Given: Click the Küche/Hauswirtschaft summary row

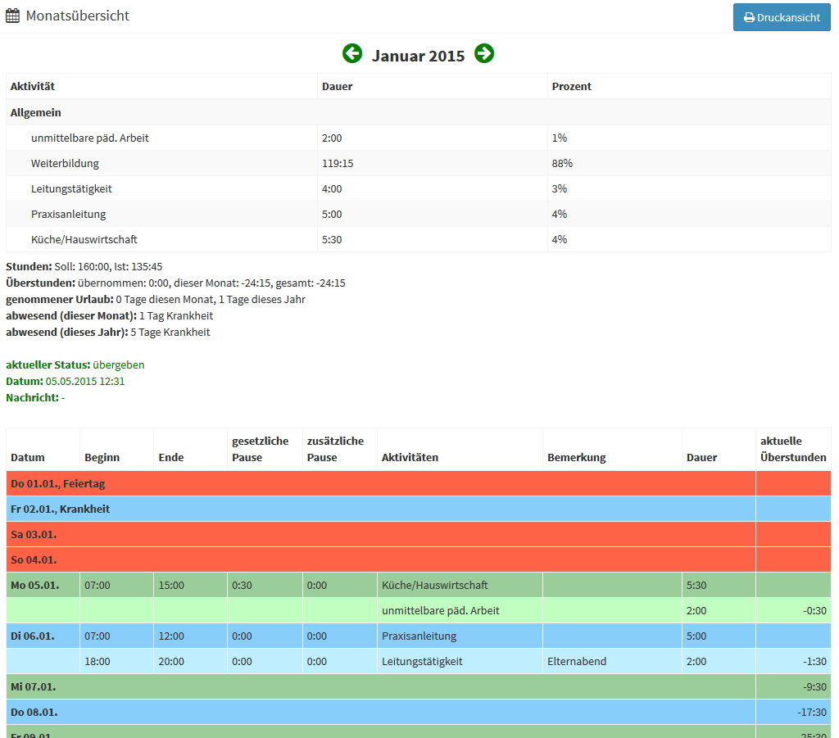Looking at the screenshot, I should pyautogui.click(x=84, y=239).
